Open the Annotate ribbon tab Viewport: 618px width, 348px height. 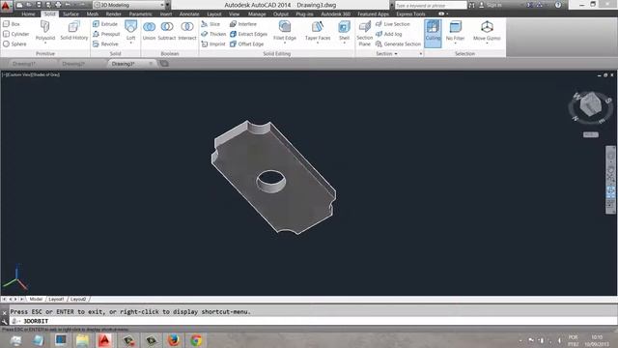(x=189, y=14)
